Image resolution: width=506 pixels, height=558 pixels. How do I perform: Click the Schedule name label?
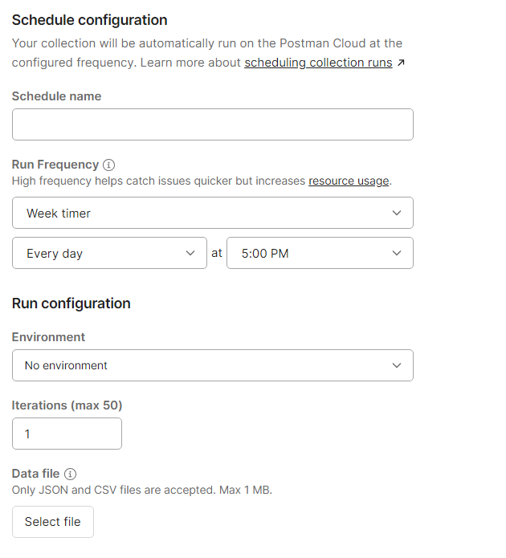(x=56, y=96)
